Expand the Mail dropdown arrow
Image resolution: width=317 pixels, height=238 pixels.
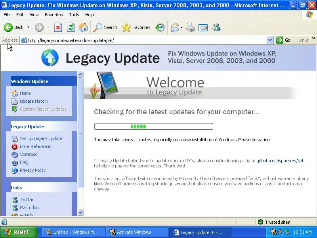point(181,27)
